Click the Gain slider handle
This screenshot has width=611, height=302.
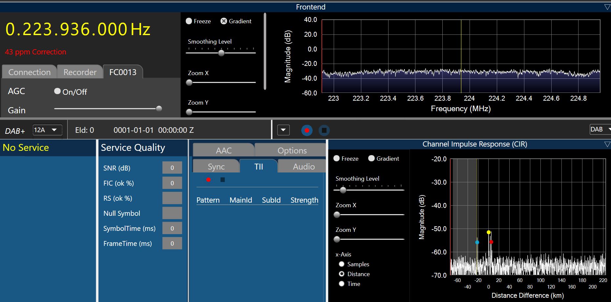point(159,109)
